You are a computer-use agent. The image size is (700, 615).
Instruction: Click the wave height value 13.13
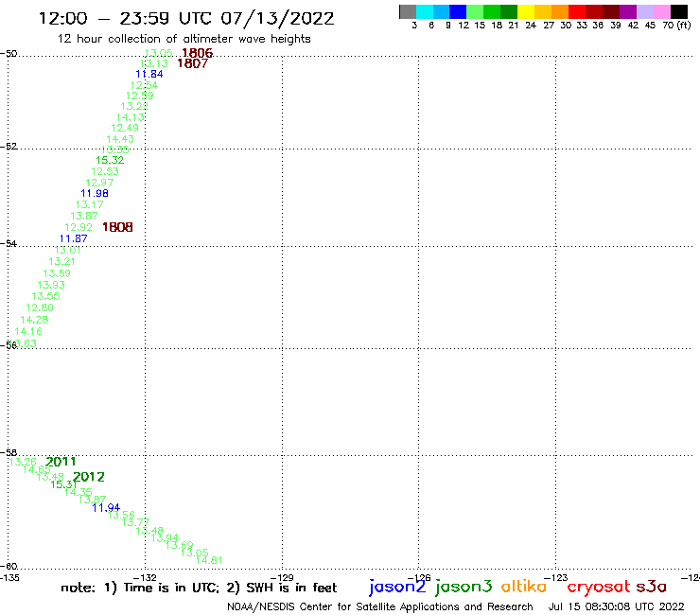154,64
